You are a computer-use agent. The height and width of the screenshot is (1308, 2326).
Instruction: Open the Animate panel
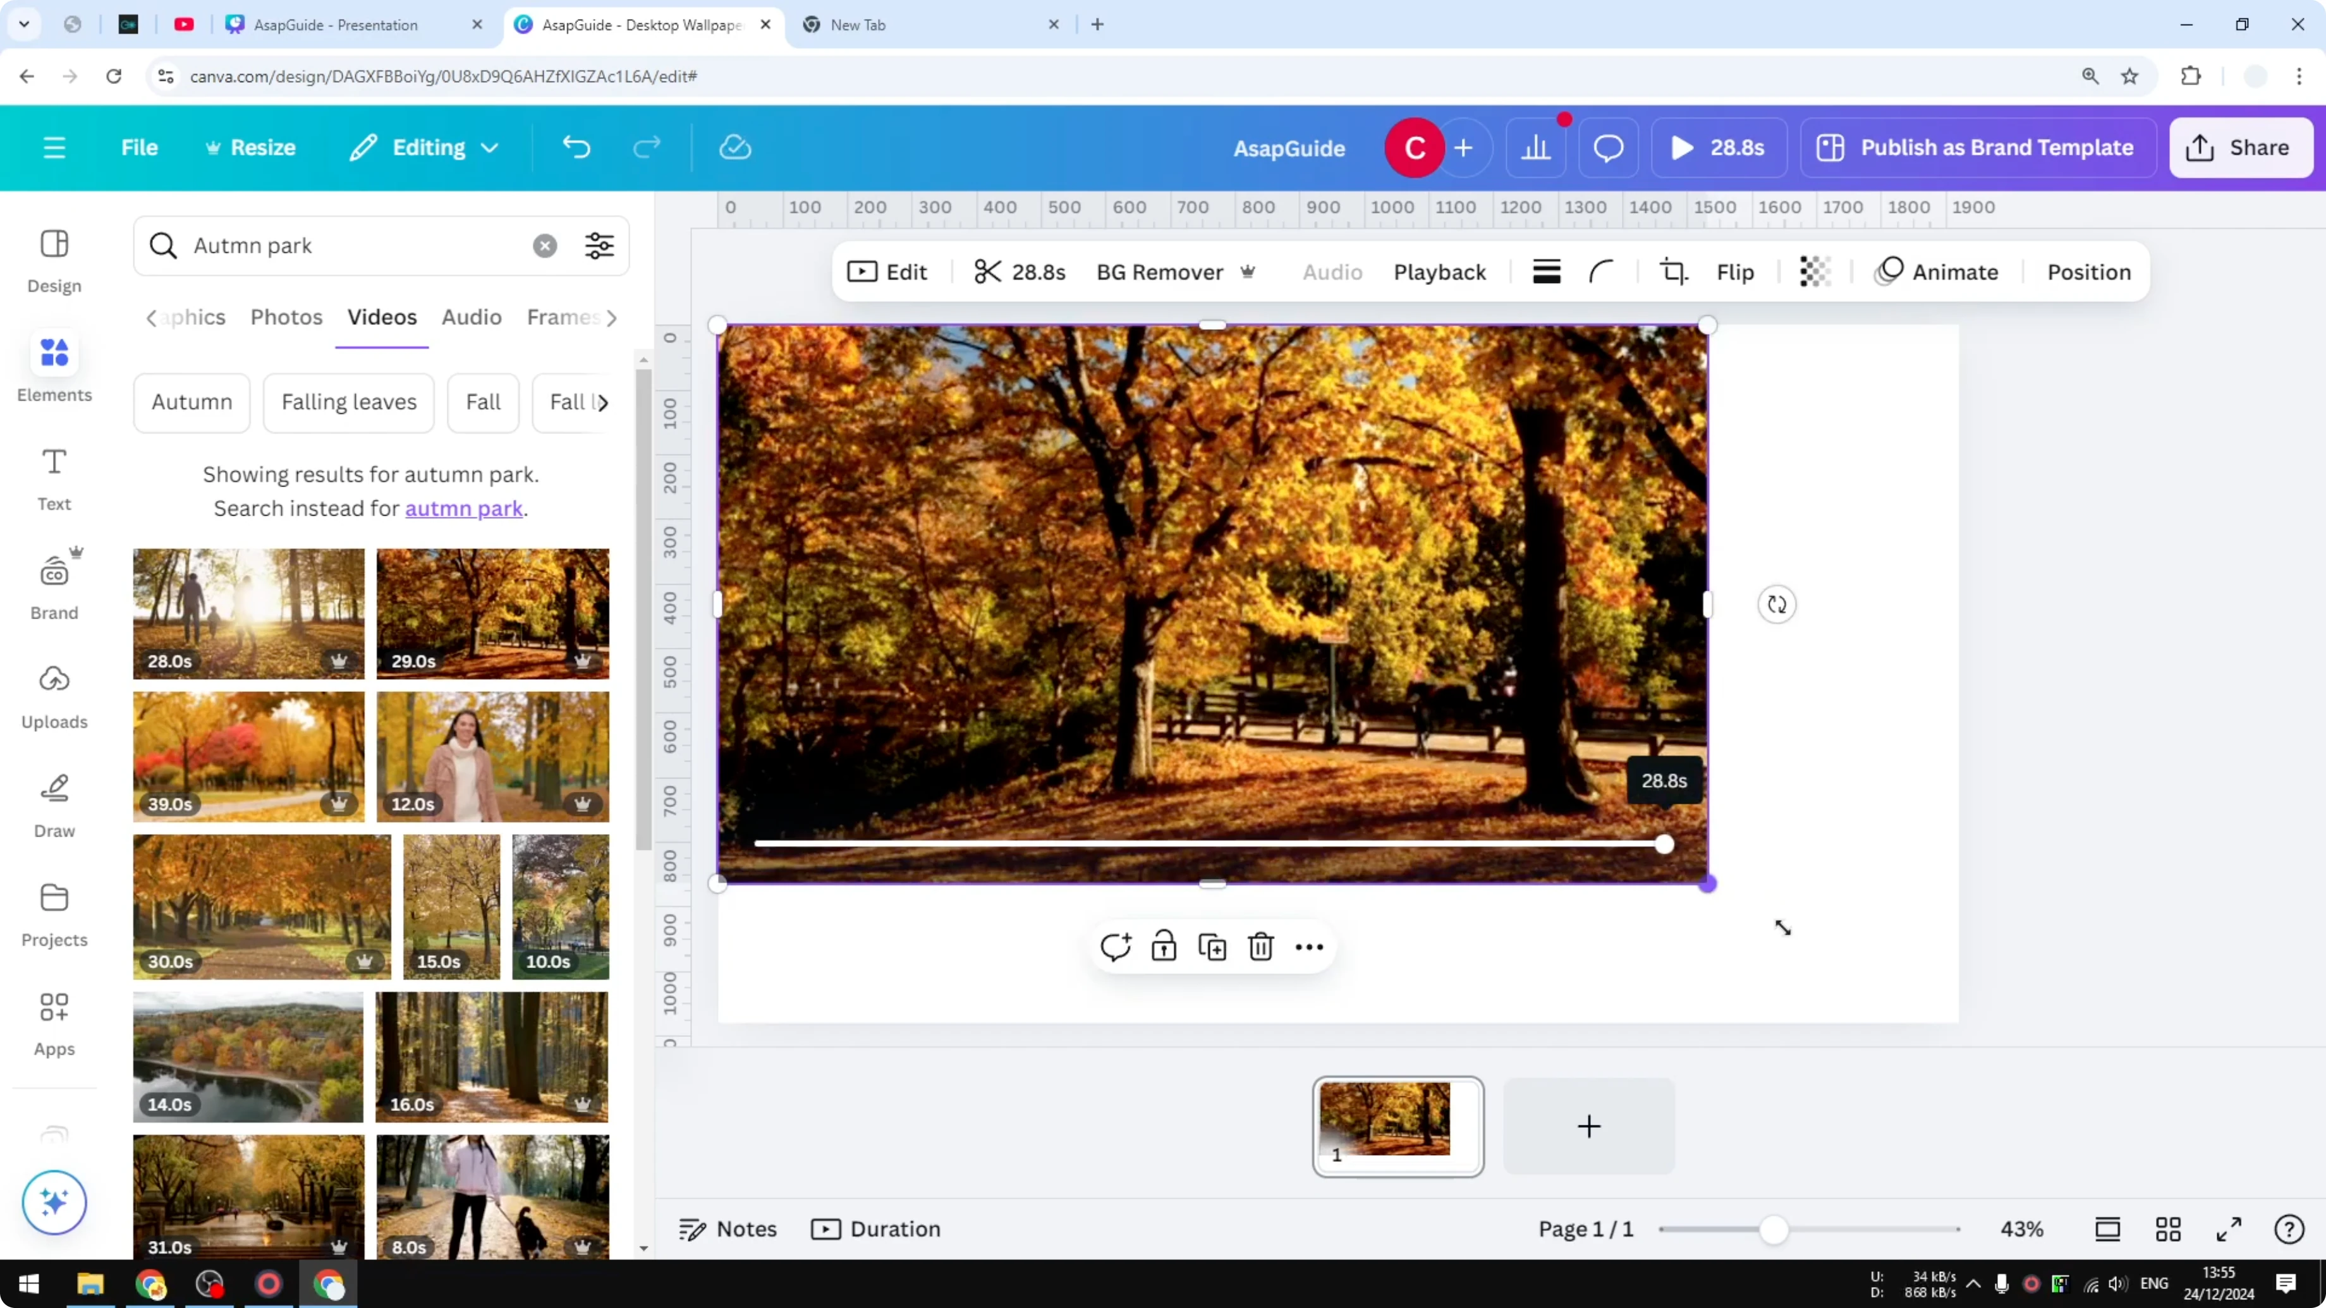1938,272
